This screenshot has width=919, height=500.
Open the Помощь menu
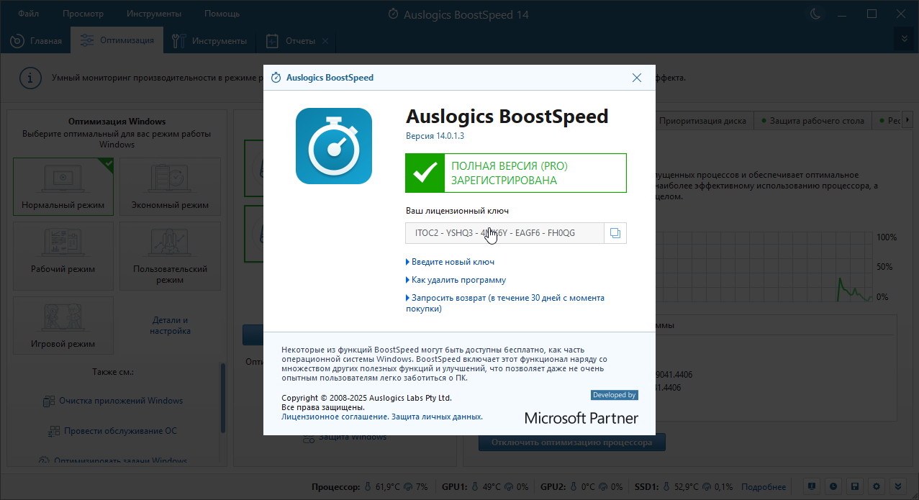point(222,14)
